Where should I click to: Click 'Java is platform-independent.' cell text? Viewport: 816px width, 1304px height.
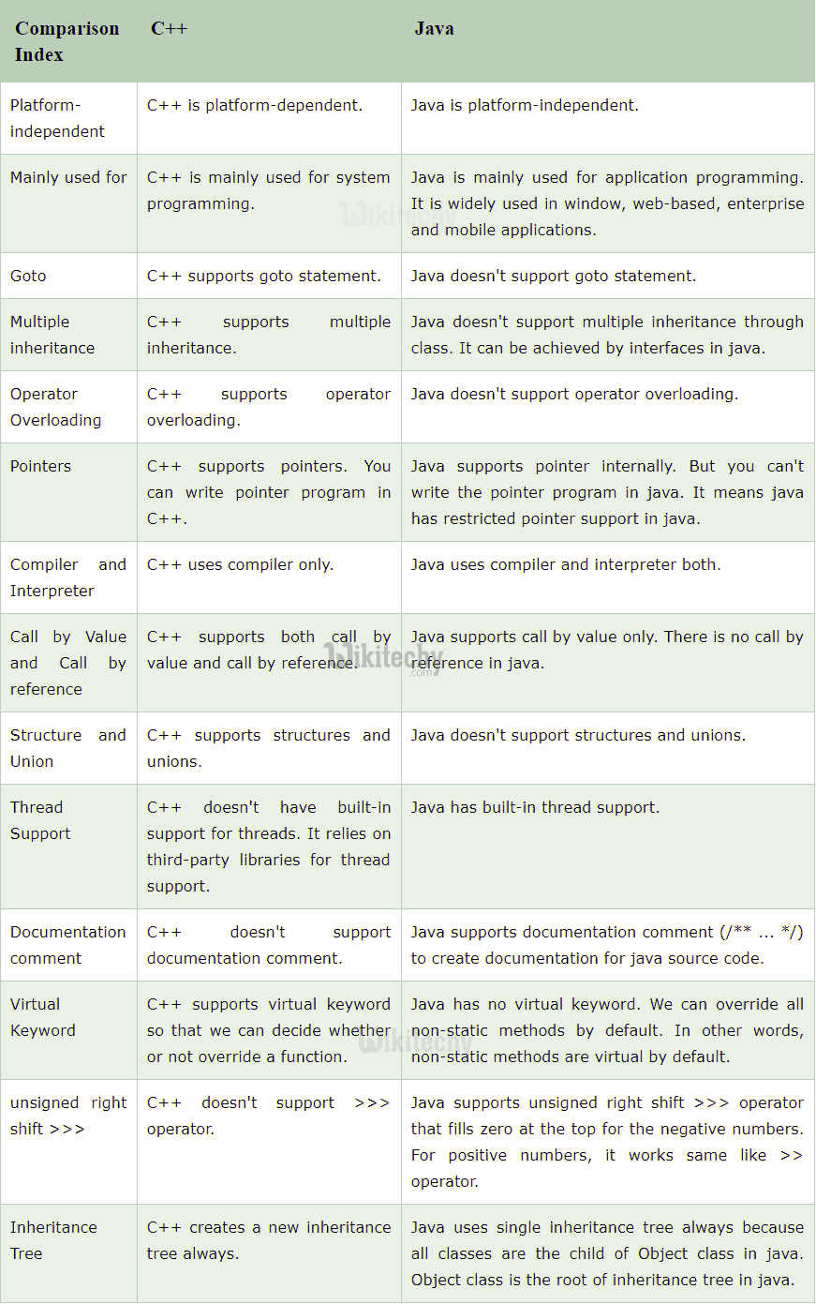point(525,105)
